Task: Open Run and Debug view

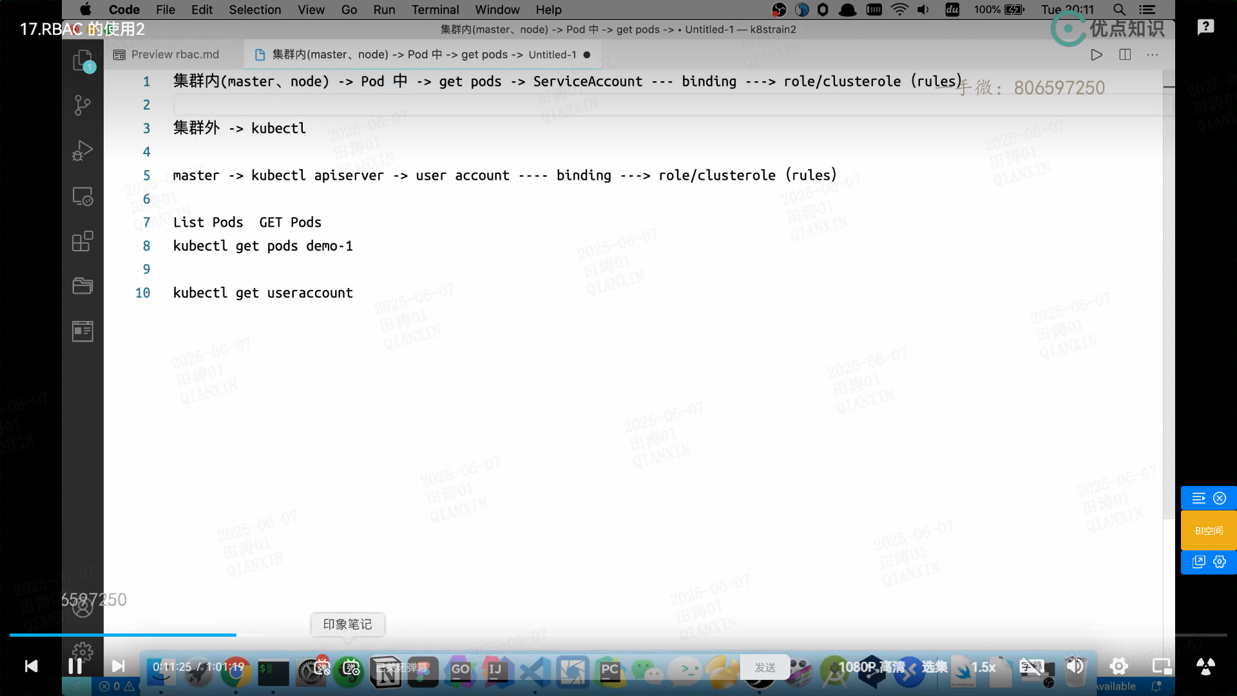Action: coord(82,150)
